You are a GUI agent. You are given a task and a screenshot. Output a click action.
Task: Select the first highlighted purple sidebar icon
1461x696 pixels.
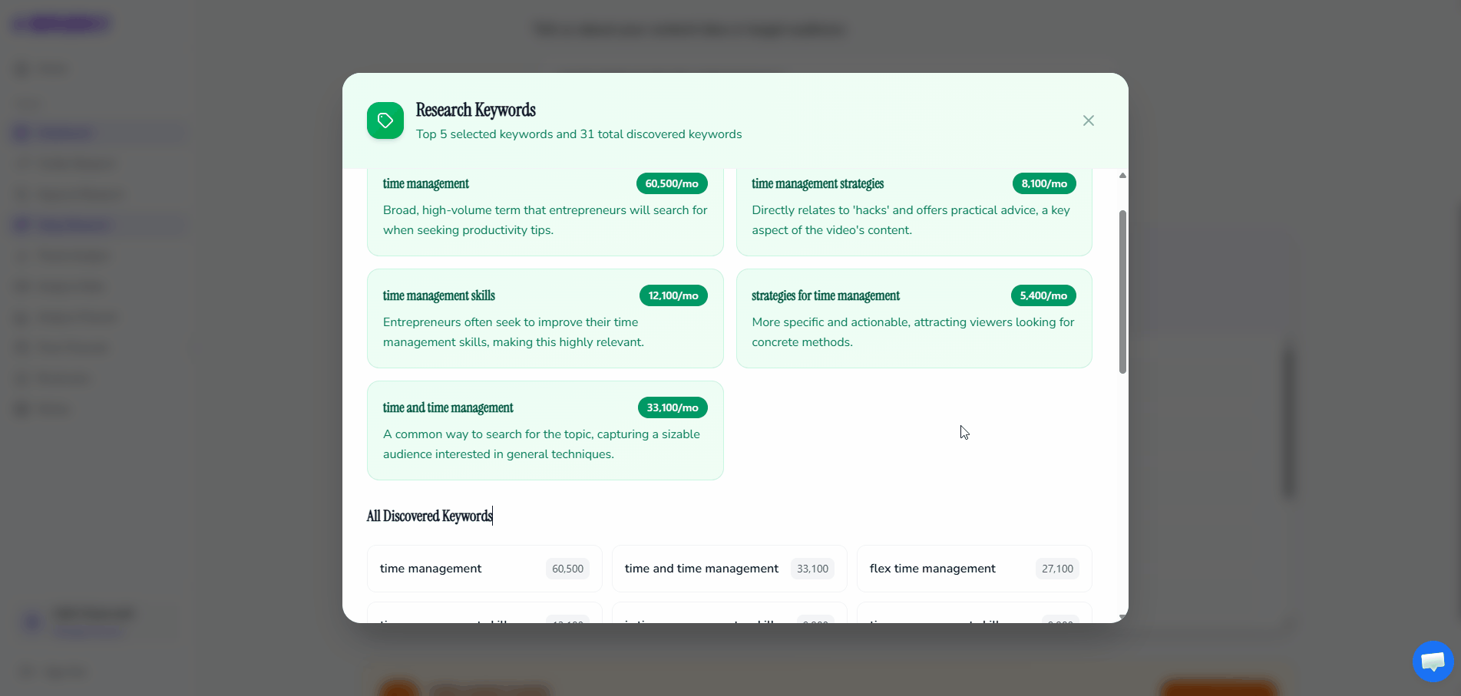pos(21,132)
